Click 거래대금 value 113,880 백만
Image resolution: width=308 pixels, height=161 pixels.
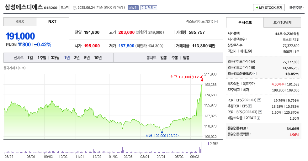204,46
